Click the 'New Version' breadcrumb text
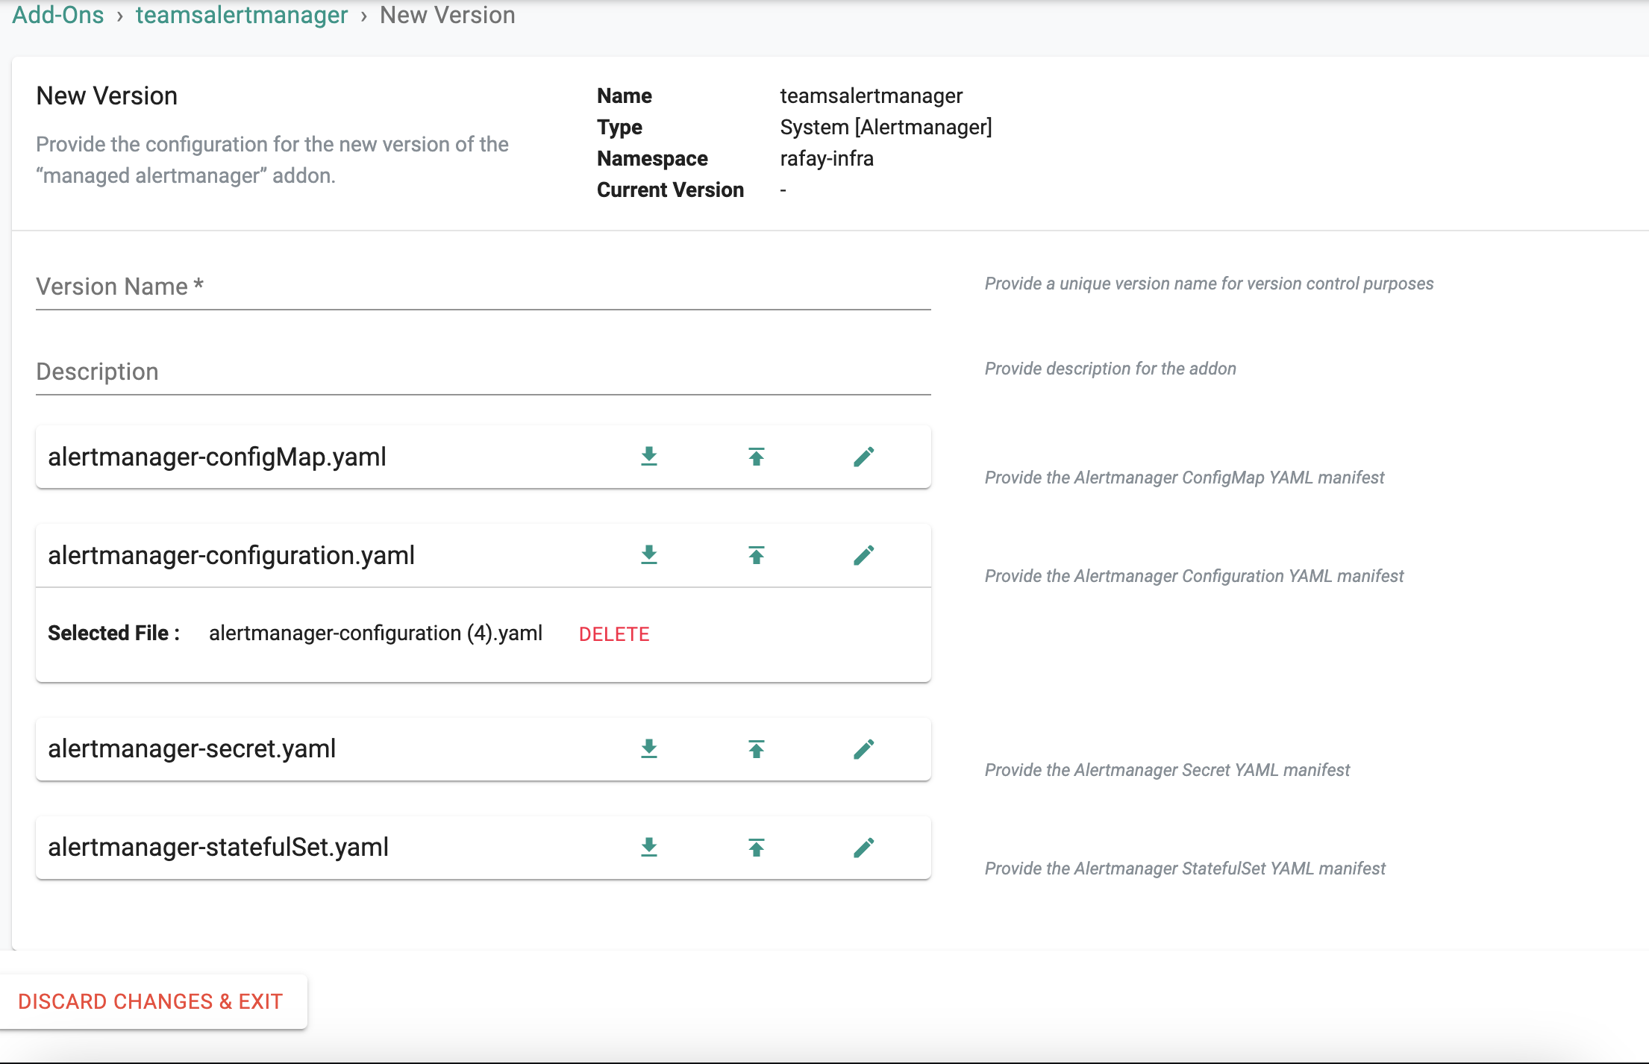 [x=448, y=15]
